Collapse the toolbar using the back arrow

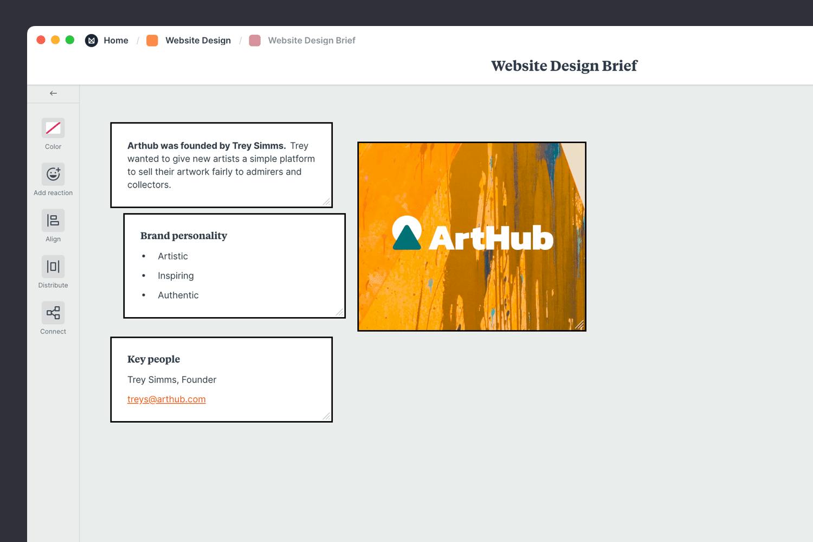click(x=53, y=93)
